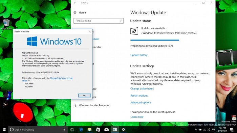
Task: Click 'Version 1703 (OS Build 15061.0)' text
Action: [x=36, y=56]
